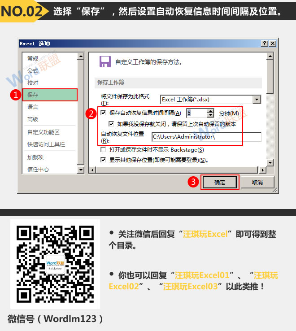Click the 自动恢复文件位置 path field

coord(206,137)
